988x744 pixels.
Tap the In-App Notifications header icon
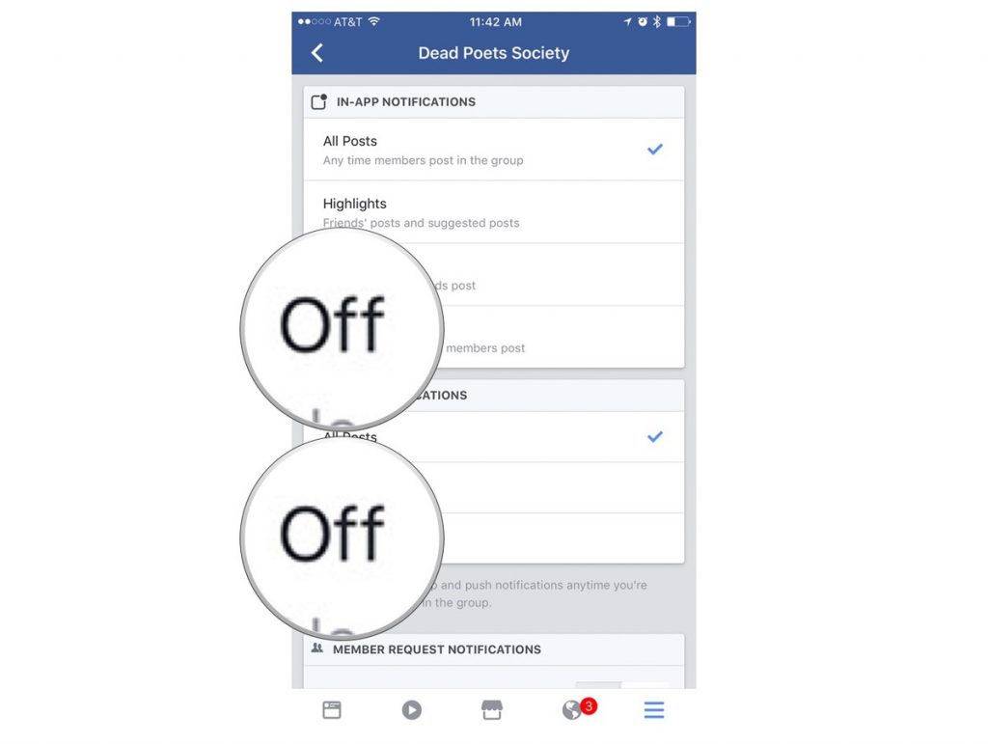point(319,101)
